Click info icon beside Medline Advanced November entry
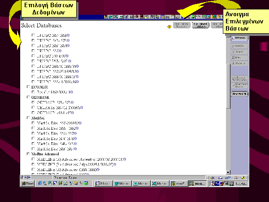Viewport: 269px width, 202px height. (125, 159)
